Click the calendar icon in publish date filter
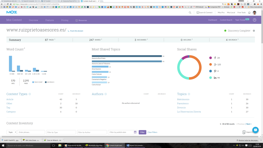This screenshot has width=263, height=148. [135, 132]
